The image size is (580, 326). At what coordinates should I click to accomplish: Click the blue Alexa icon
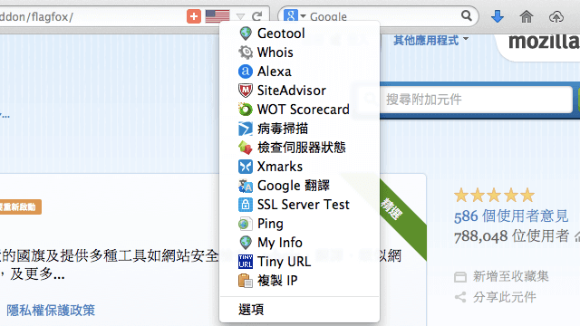coord(246,72)
